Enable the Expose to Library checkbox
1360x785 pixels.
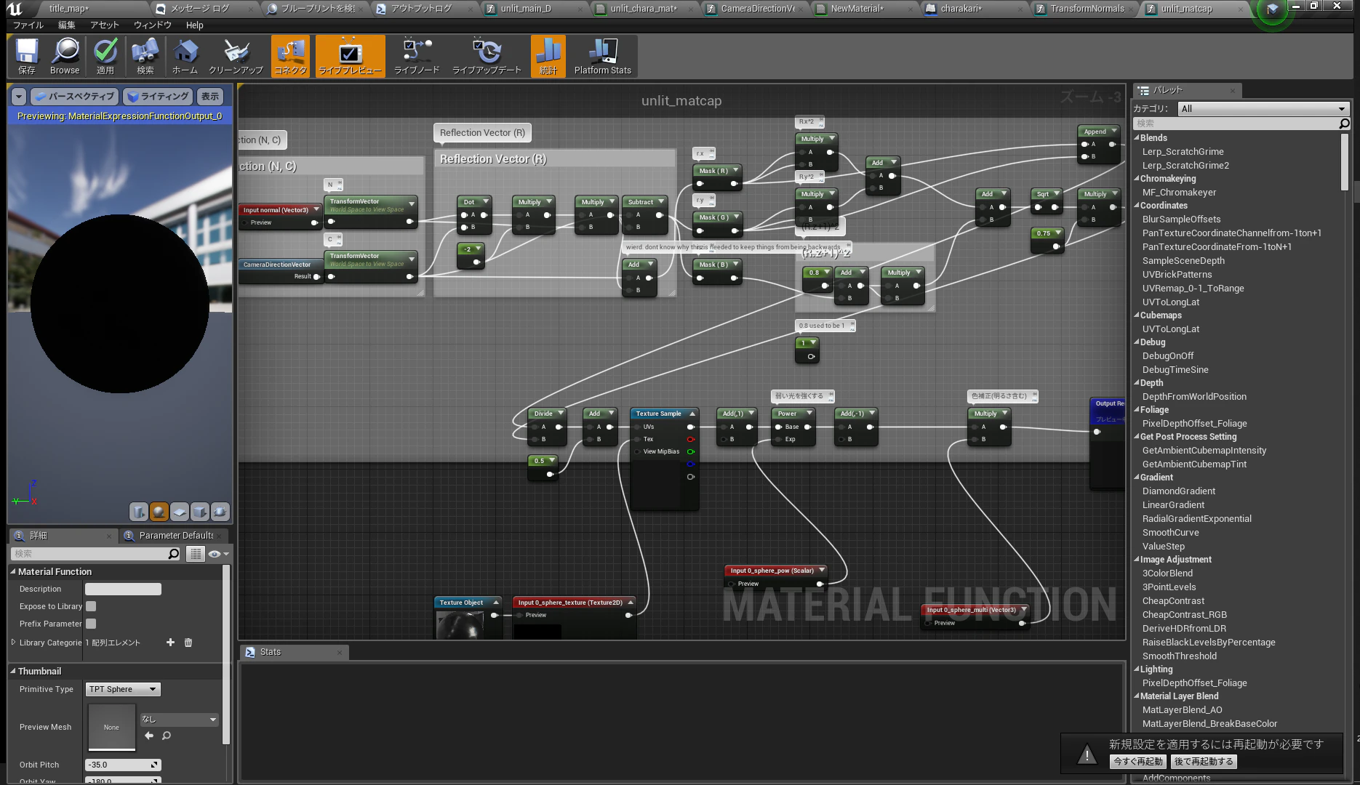(x=91, y=606)
